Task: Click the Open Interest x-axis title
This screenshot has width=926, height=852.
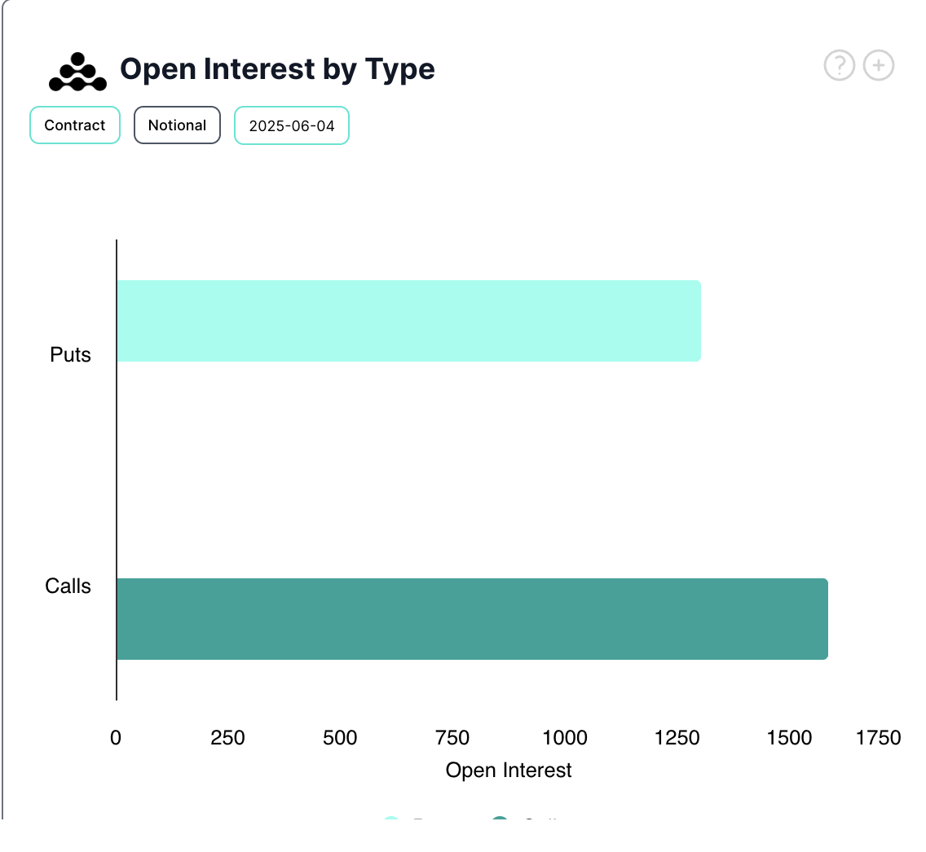Action: tap(509, 771)
